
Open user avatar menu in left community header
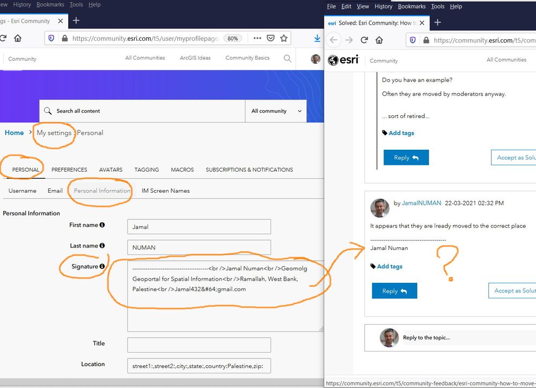click(315, 59)
